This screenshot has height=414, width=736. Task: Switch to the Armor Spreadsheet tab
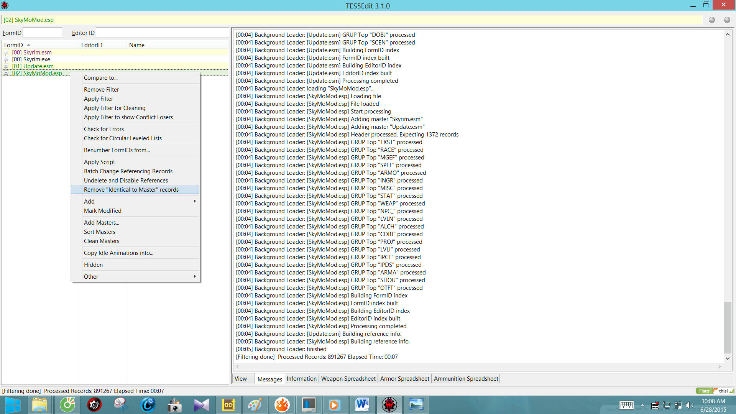pos(405,379)
